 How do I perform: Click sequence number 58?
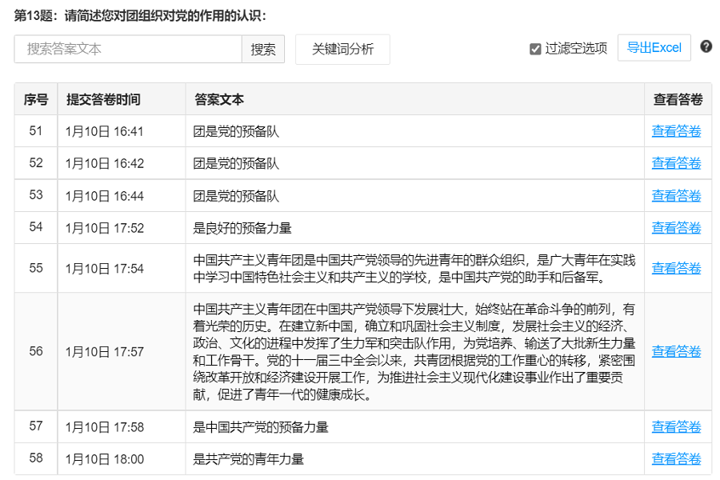click(x=36, y=458)
